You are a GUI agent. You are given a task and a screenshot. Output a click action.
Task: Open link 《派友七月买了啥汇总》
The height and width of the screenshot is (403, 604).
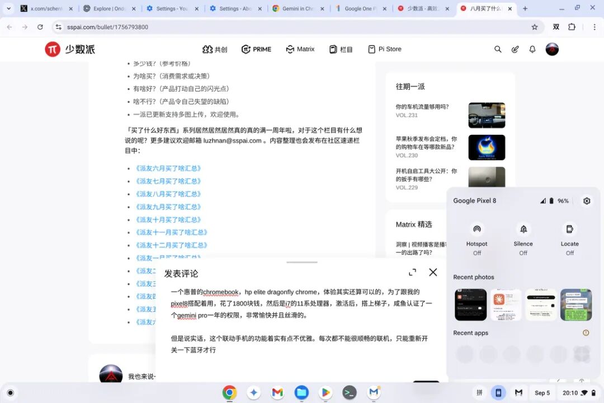pyautogui.click(x=168, y=181)
